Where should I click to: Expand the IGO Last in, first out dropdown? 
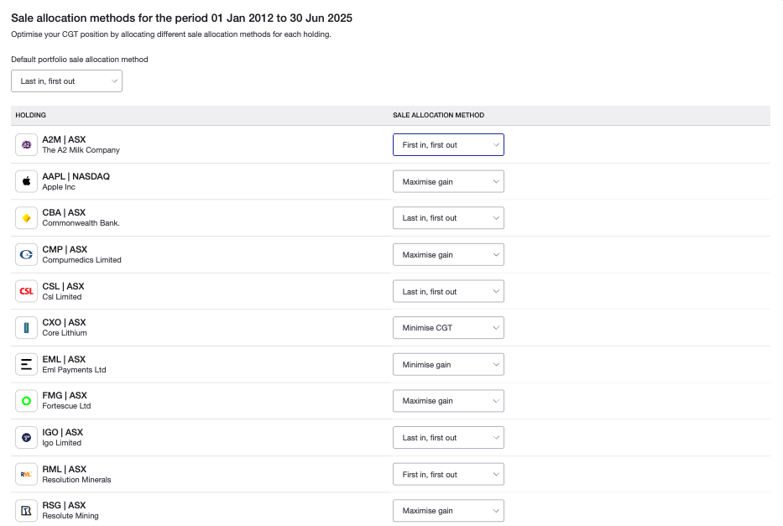[x=448, y=438]
